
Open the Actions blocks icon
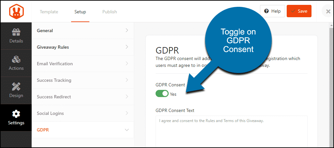(16, 60)
